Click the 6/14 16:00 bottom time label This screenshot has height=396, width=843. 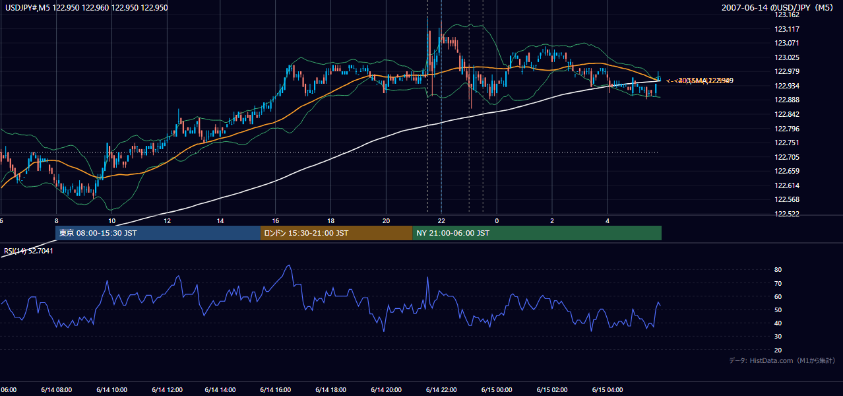tap(276, 390)
